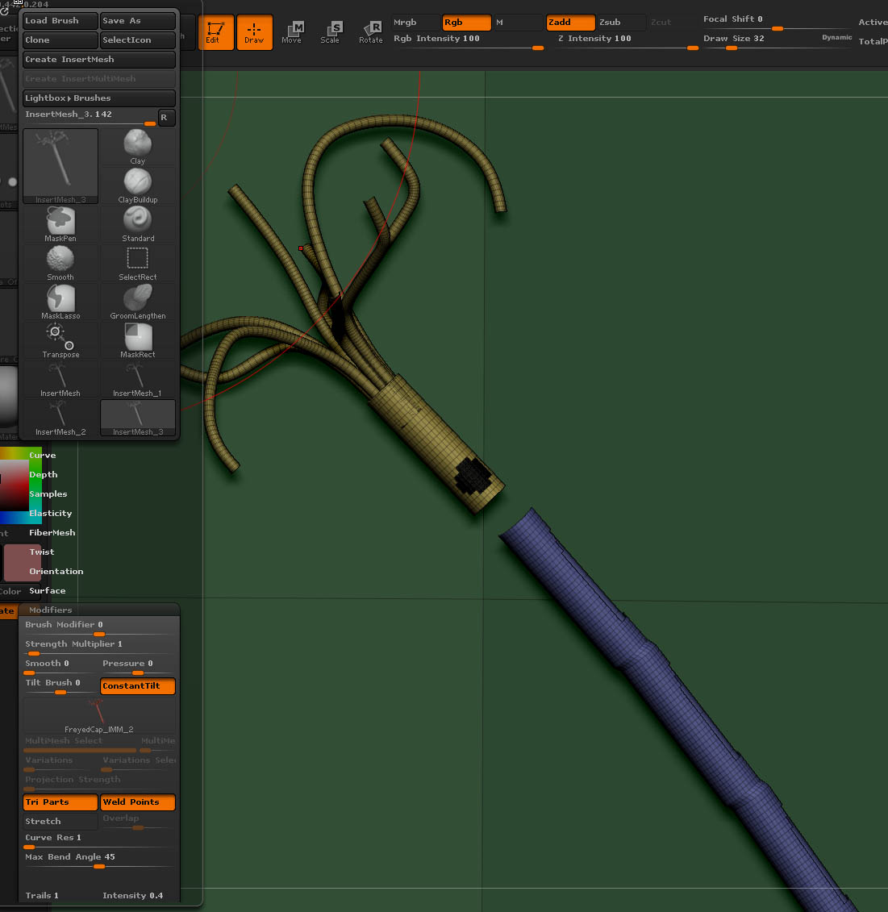Activate Draw mode button
Viewport: 888px width, 912px height.
(x=254, y=32)
